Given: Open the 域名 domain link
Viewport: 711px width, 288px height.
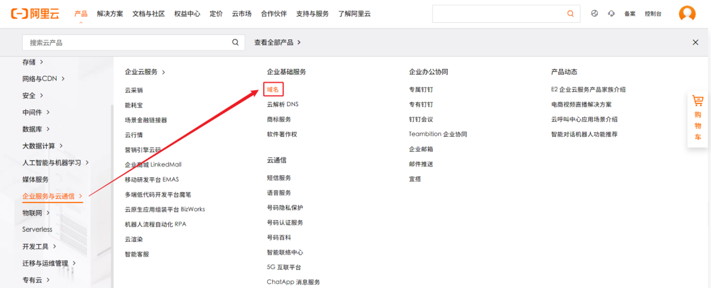Looking at the screenshot, I should [x=273, y=90].
